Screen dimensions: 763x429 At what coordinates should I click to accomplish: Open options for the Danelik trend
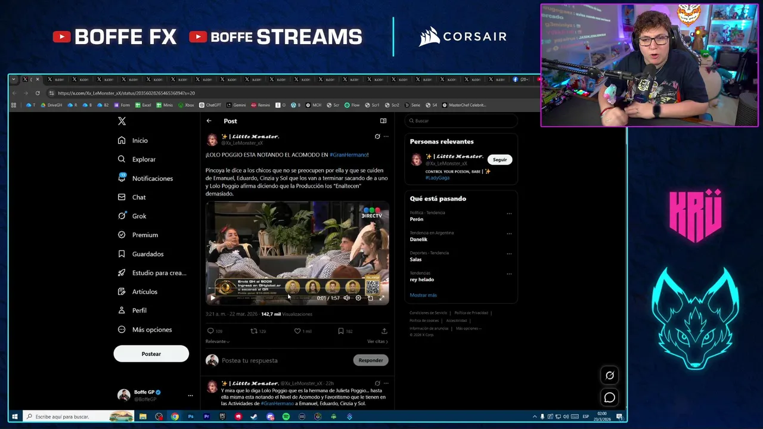pos(509,234)
